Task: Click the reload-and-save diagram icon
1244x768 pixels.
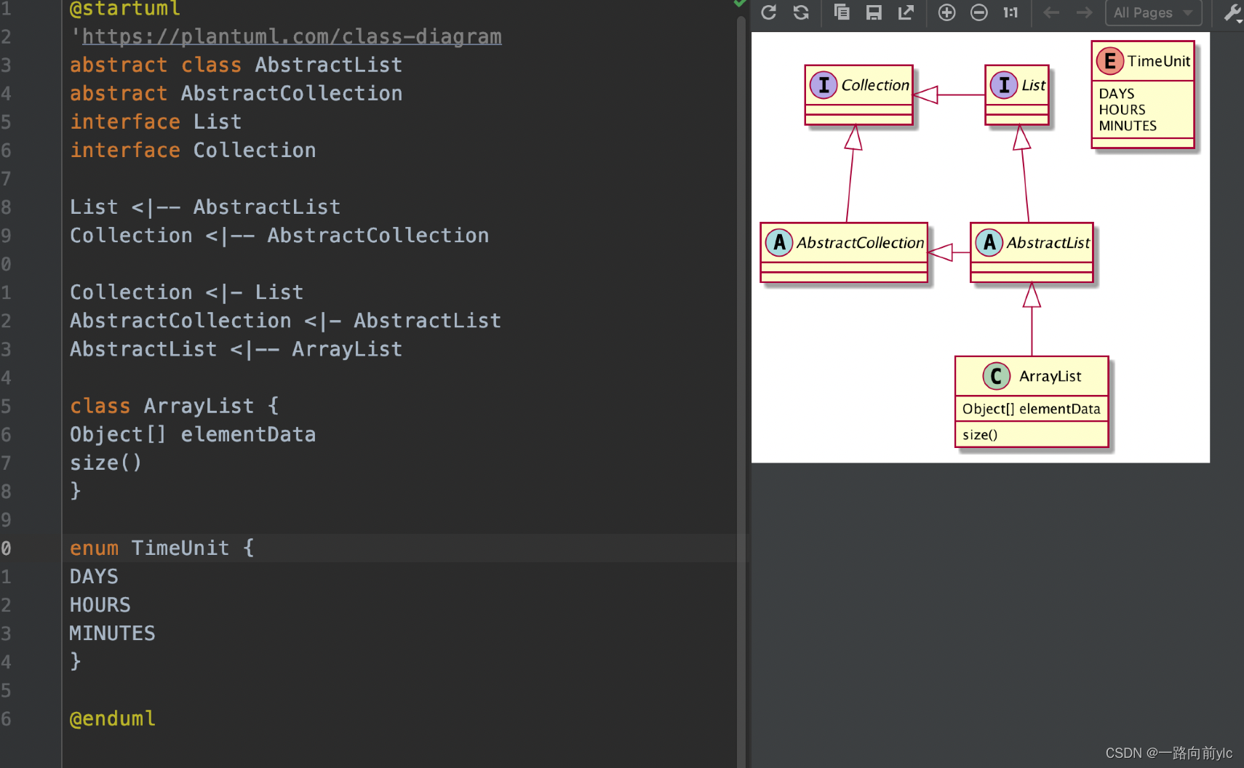Action: pyautogui.click(x=802, y=12)
